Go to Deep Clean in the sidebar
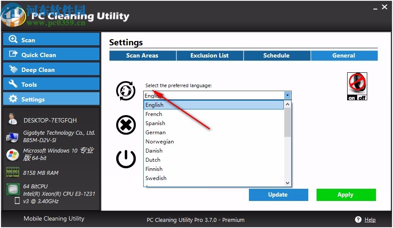 click(52, 69)
